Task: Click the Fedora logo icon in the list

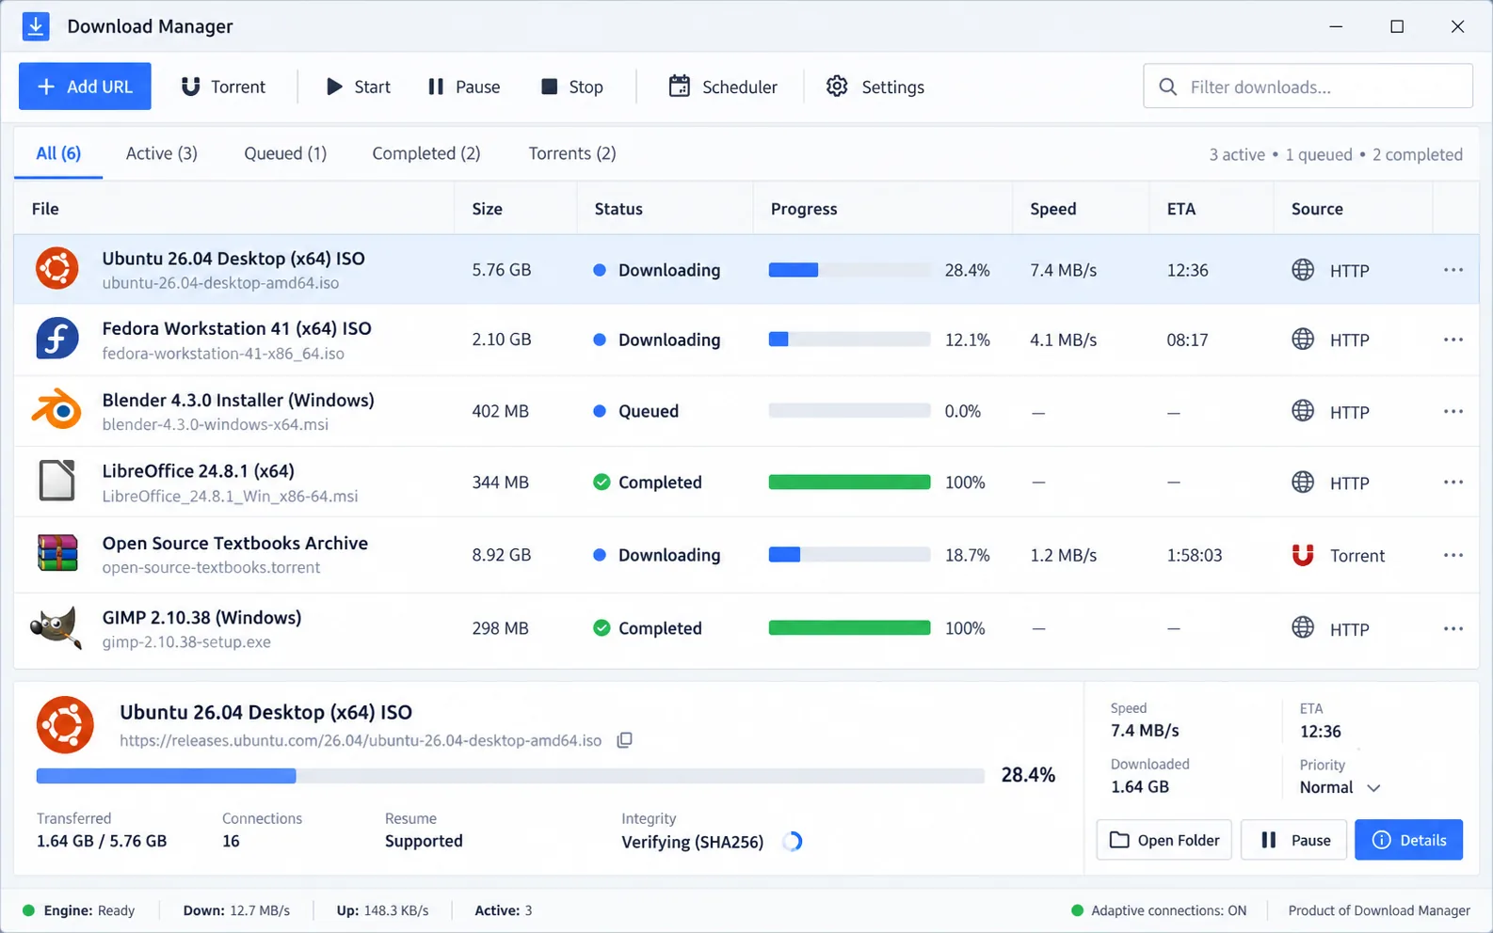Action: point(57,339)
